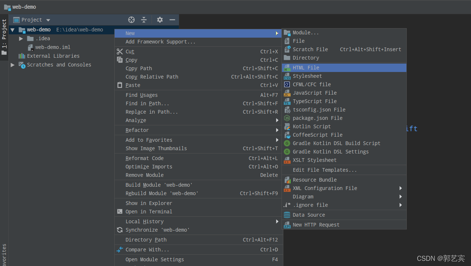Click the CFML/CFC file icon
The width and height of the screenshot is (471, 266).
click(x=287, y=84)
